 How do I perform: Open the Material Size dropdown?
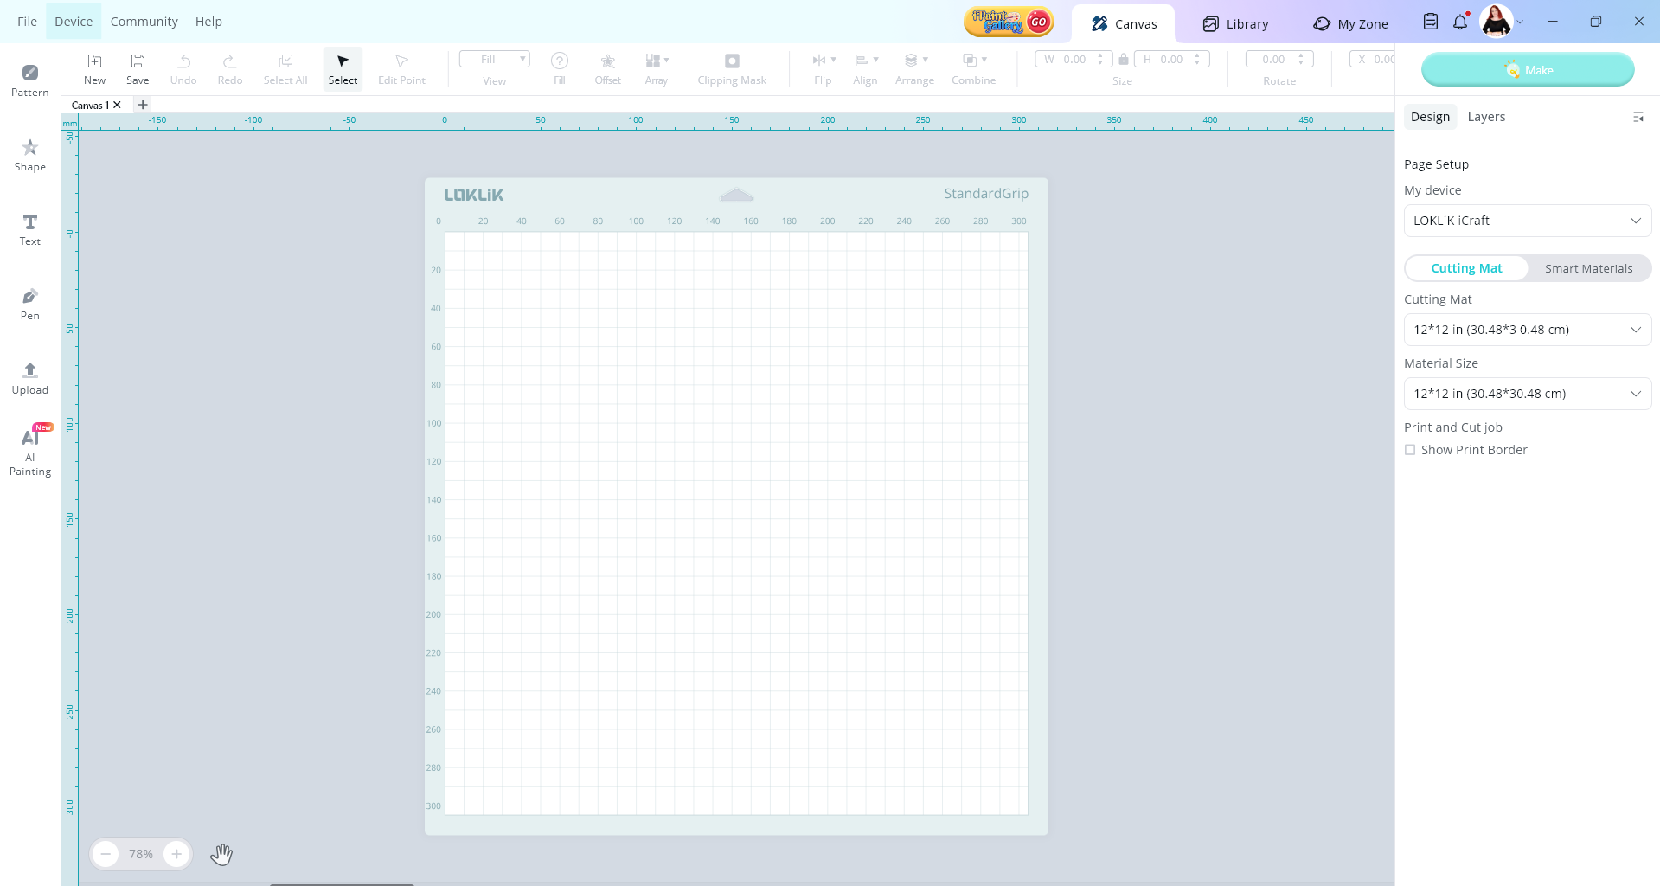tap(1527, 394)
